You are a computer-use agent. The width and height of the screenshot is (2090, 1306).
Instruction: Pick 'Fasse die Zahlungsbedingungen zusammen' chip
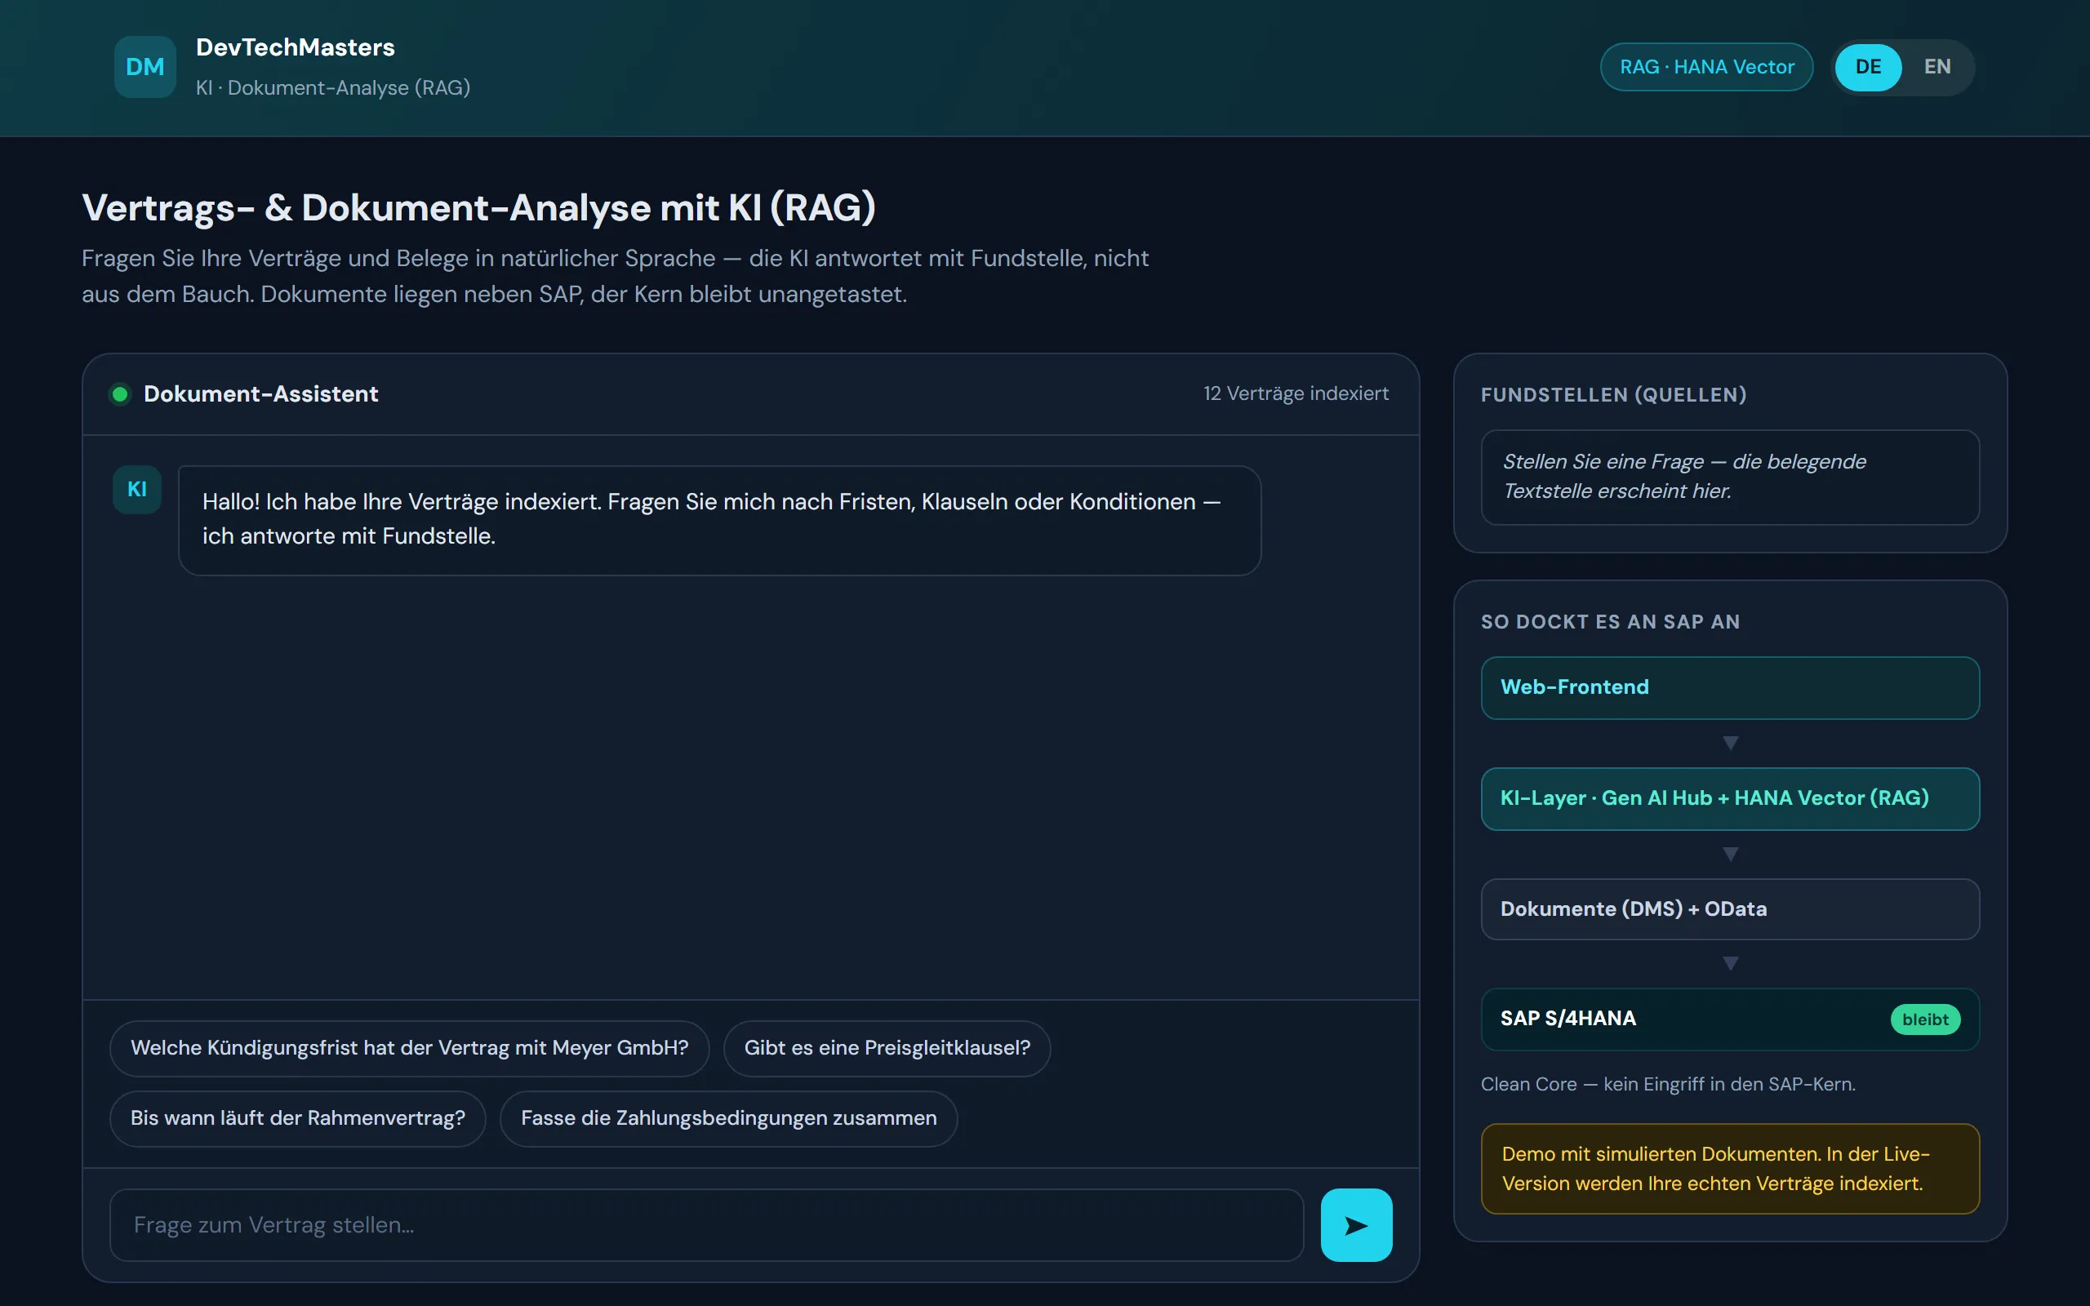click(728, 1117)
